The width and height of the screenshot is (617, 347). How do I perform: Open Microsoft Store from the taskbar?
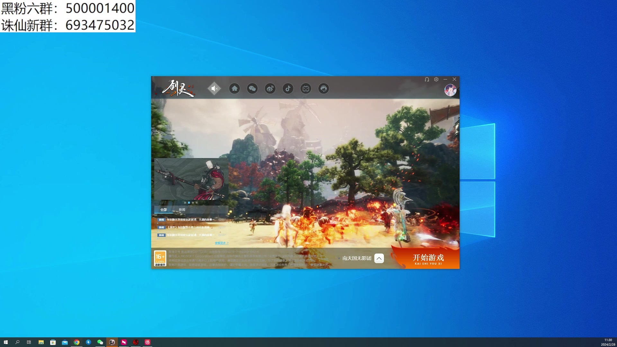(x=53, y=342)
